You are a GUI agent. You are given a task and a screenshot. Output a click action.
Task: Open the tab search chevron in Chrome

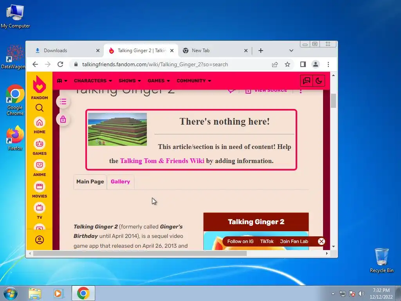tap(291, 51)
